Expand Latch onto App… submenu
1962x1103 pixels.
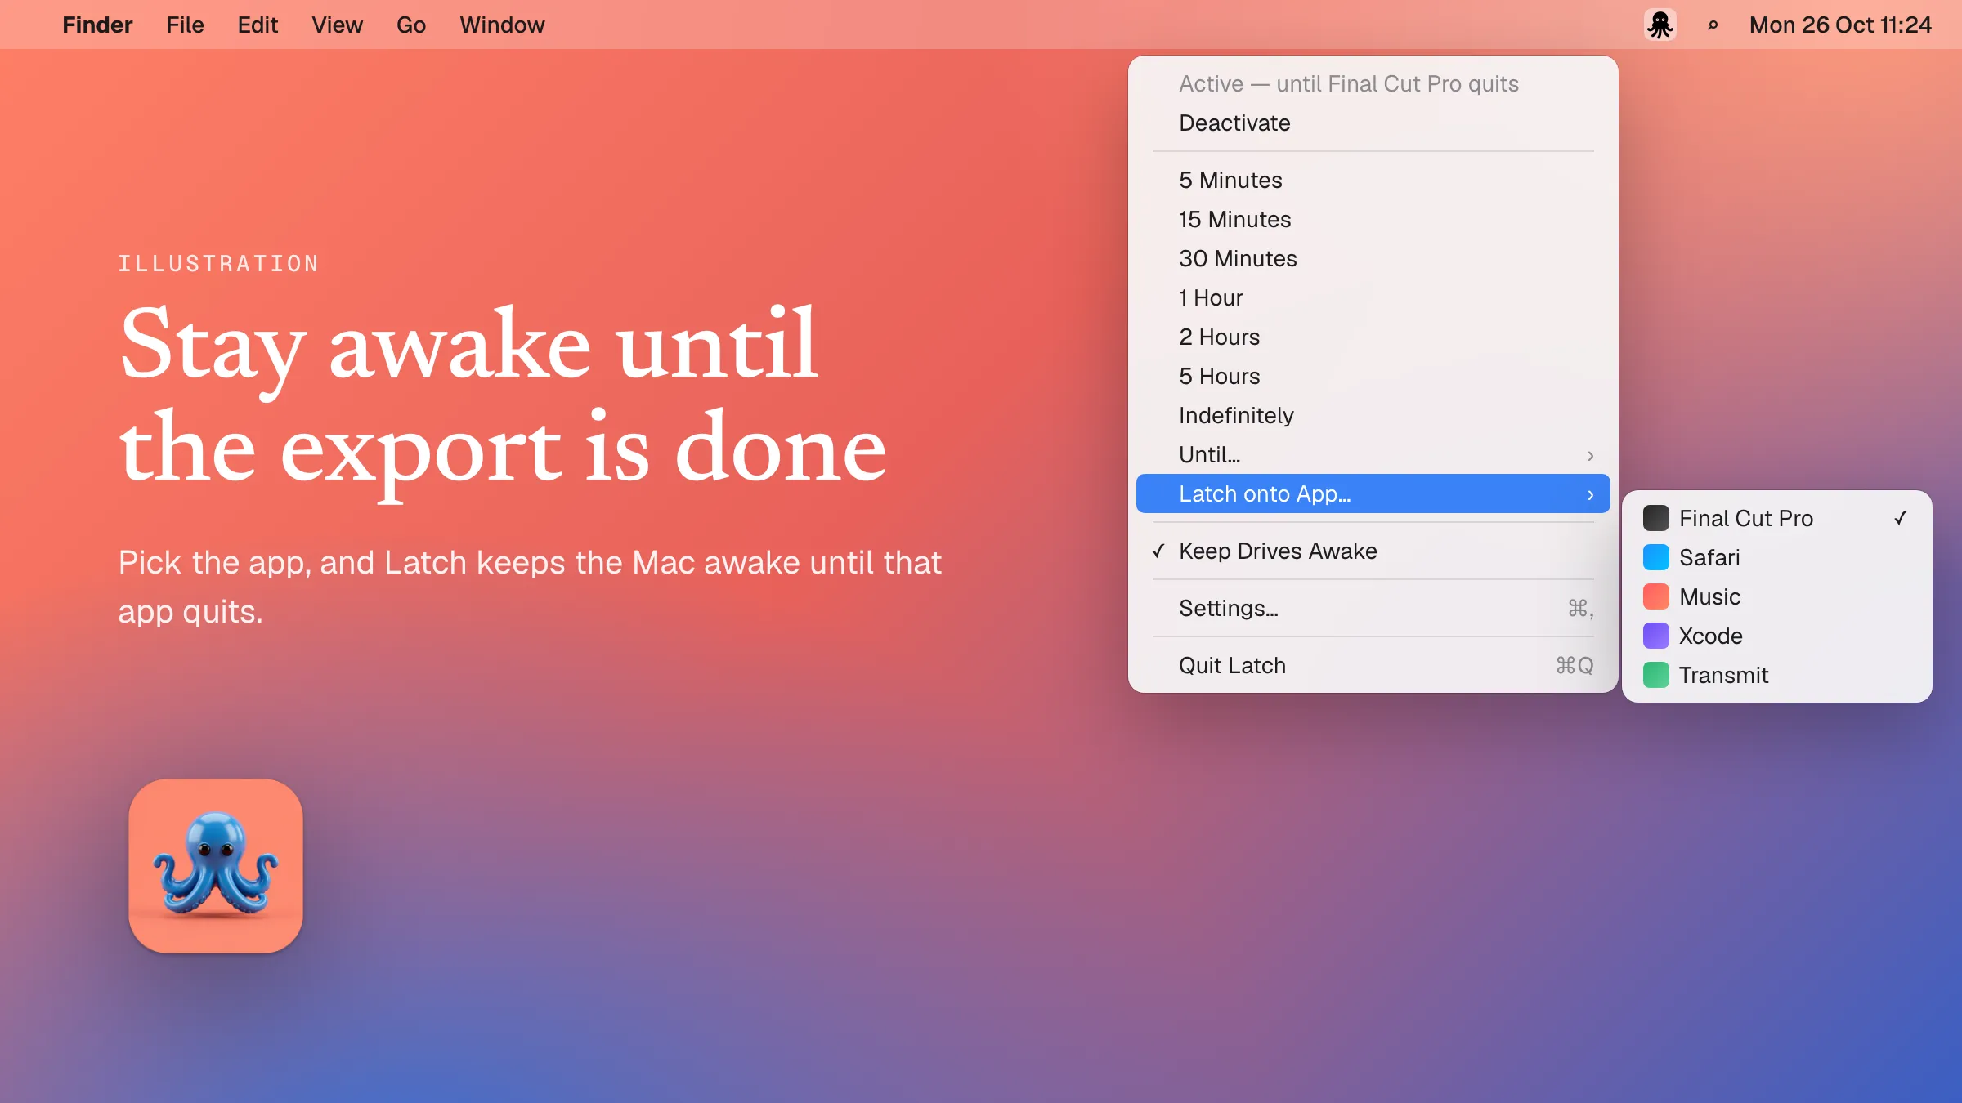pos(1373,493)
